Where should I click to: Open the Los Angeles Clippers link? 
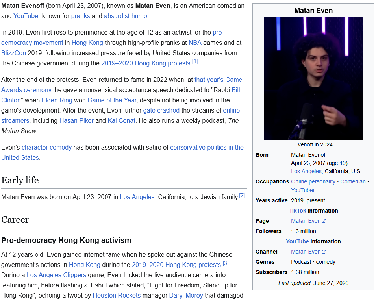(56, 275)
